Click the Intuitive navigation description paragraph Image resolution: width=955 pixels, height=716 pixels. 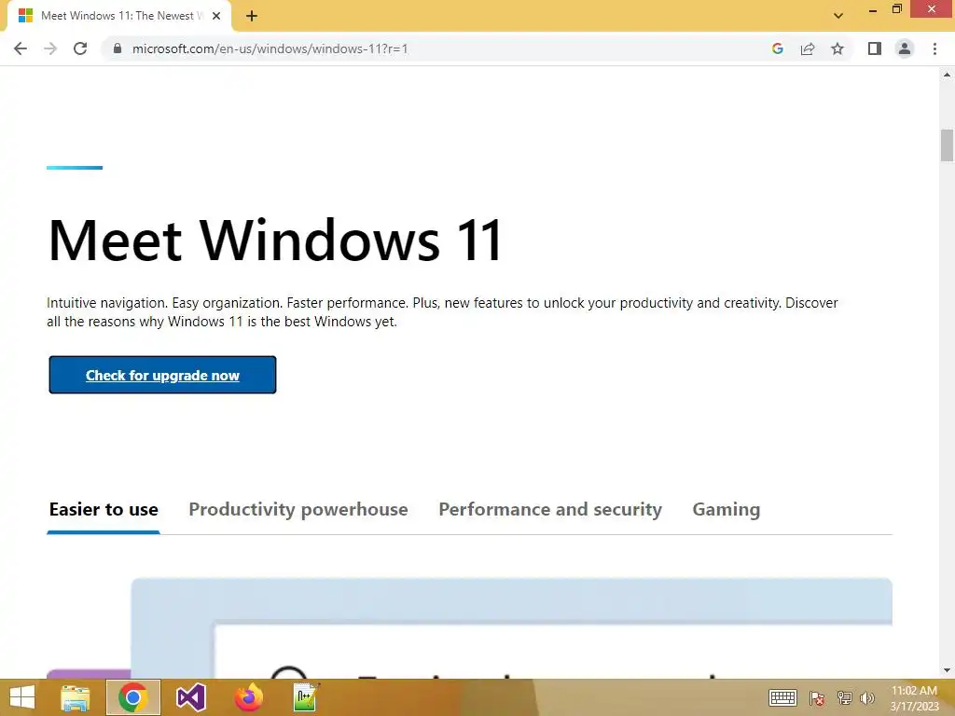tap(442, 312)
